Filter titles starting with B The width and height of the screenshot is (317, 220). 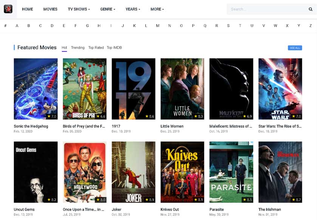pyautogui.click(x=29, y=26)
